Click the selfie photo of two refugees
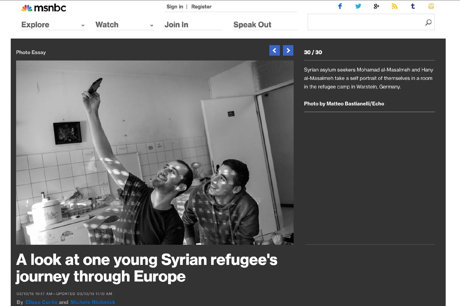Viewport: 460px width, 306px height. pyautogui.click(x=155, y=152)
